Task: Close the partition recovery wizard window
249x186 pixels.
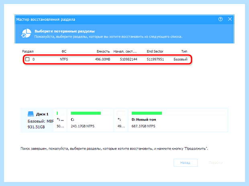Action: click(230, 19)
